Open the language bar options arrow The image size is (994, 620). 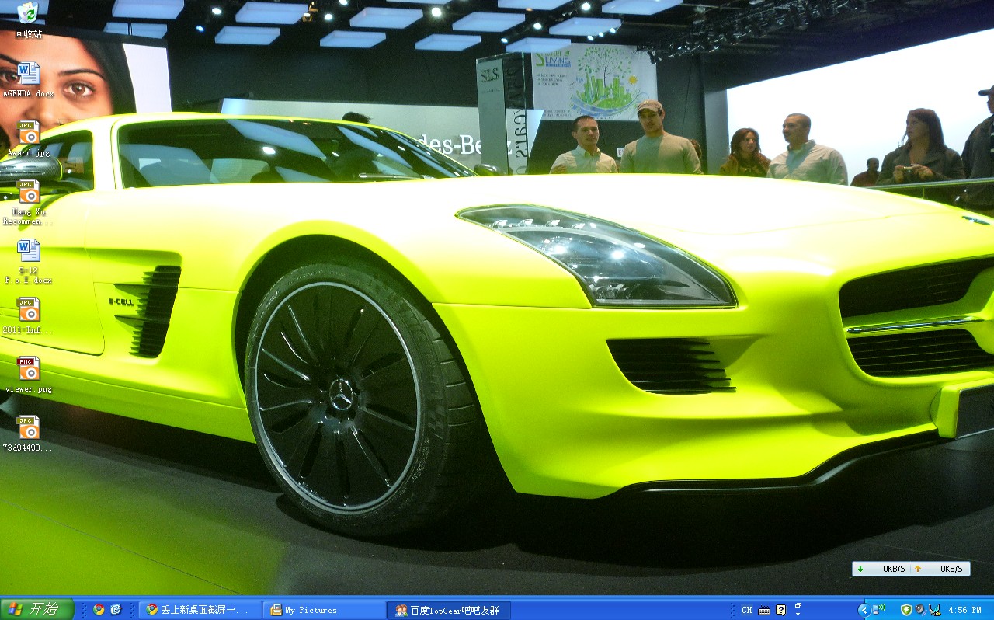click(x=798, y=615)
